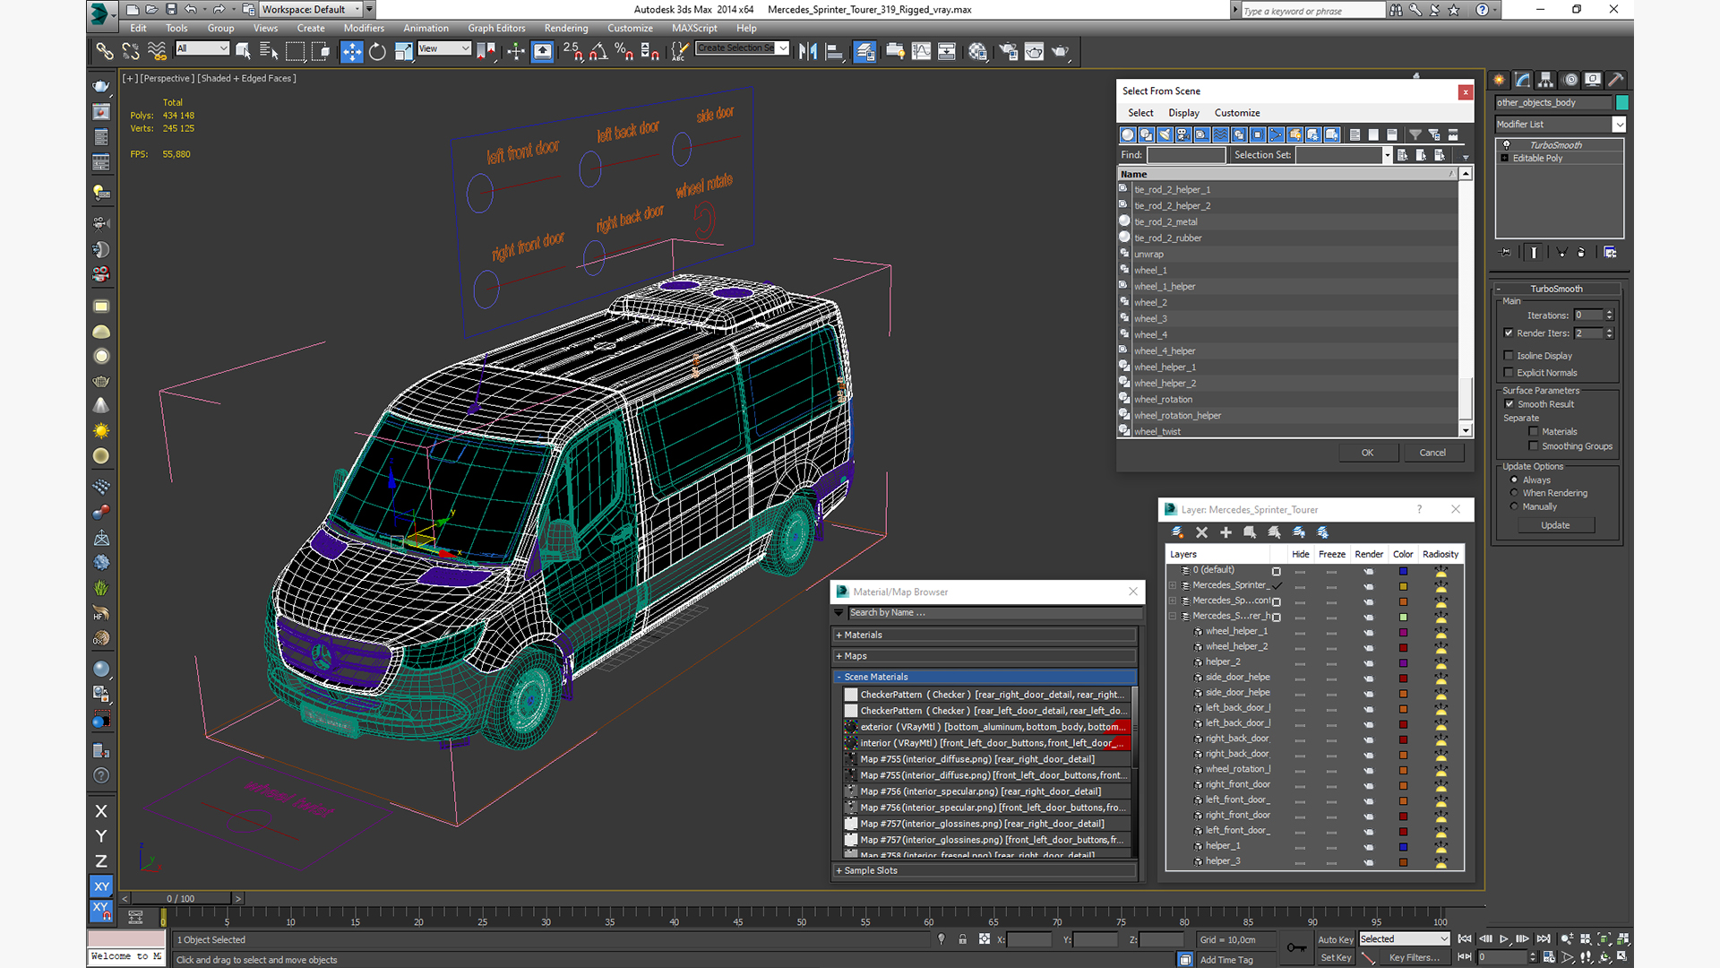Viewport: 1720px width, 968px height.
Task: Open the Rendering menu
Action: 566,28
